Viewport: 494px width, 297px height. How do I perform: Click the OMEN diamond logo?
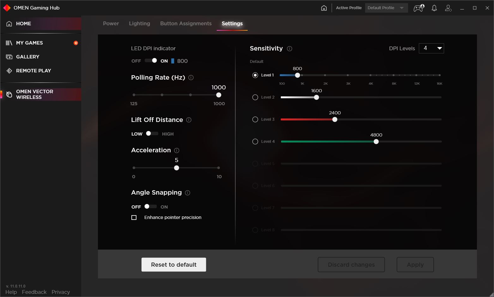(7, 8)
